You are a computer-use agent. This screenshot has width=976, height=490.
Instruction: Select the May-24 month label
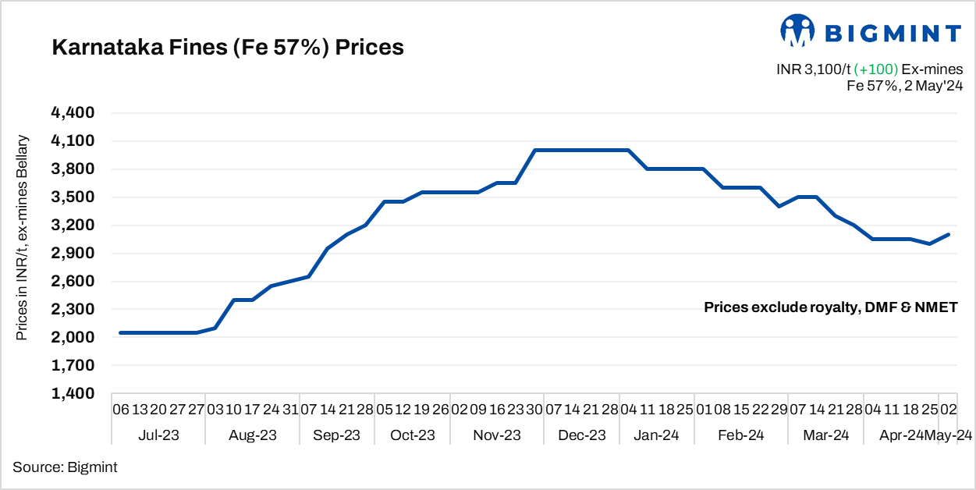point(949,435)
